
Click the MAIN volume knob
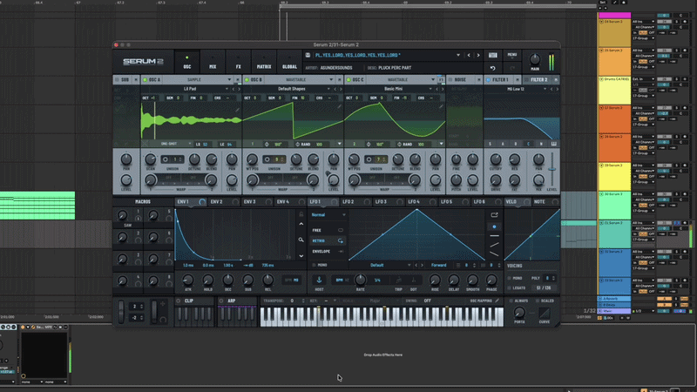[x=535, y=59]
